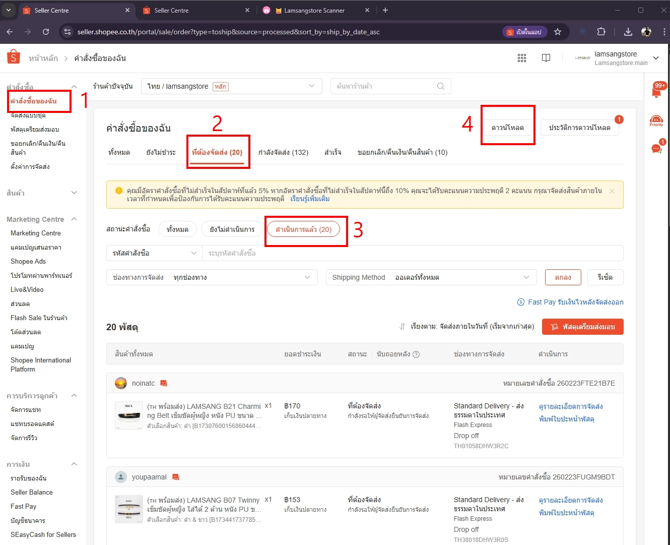Click noinatc buyer avatar
This screenshot has width=670, height=545.
[121, 383]
